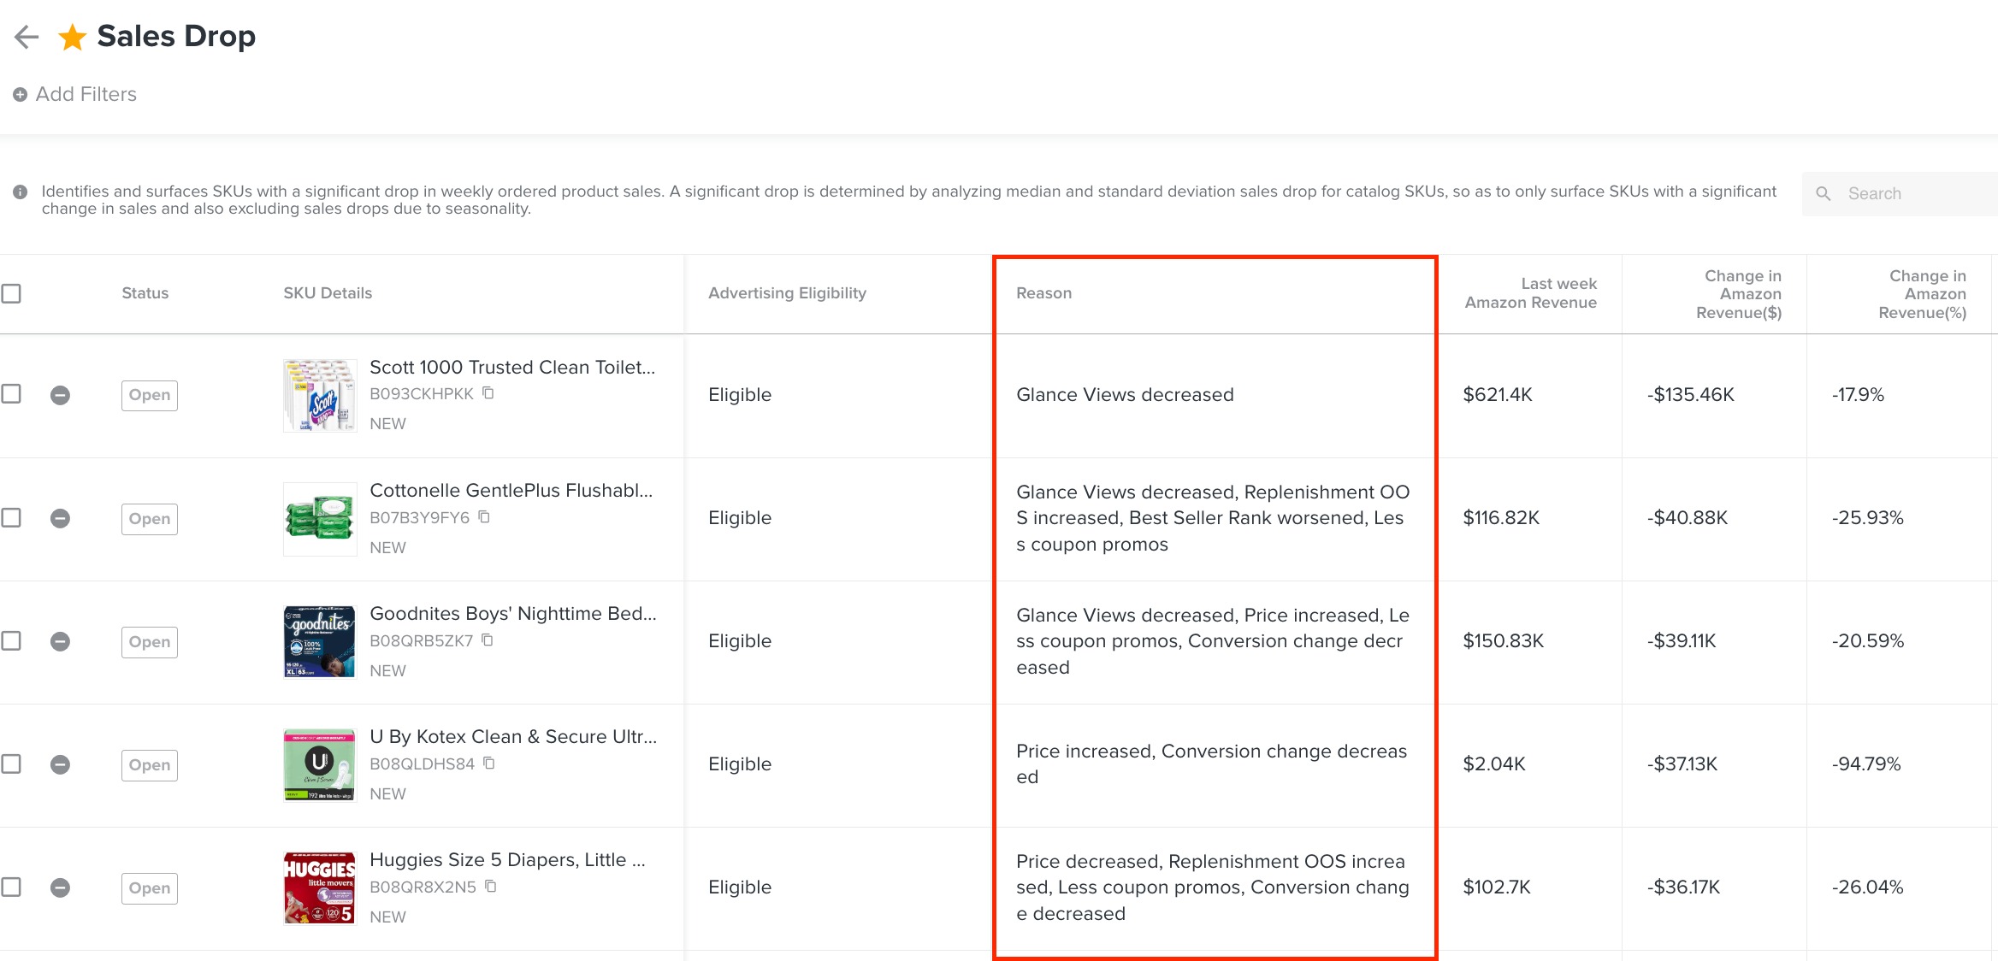Screen dimensions: 1998x961
Task: Click Eligible cell in Huggies row
Action: coord(740,887)
